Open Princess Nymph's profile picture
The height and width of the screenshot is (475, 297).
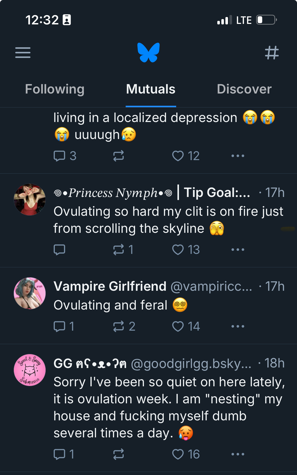pos(30,200)
